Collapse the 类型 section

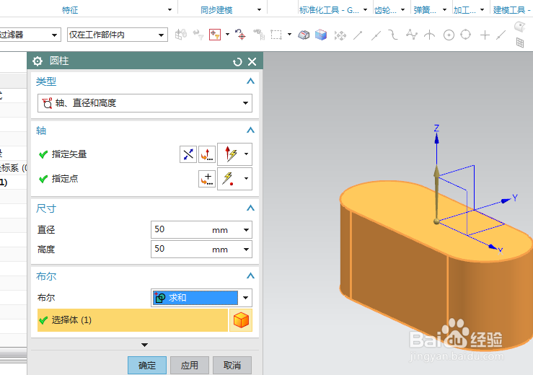[250, 81]
